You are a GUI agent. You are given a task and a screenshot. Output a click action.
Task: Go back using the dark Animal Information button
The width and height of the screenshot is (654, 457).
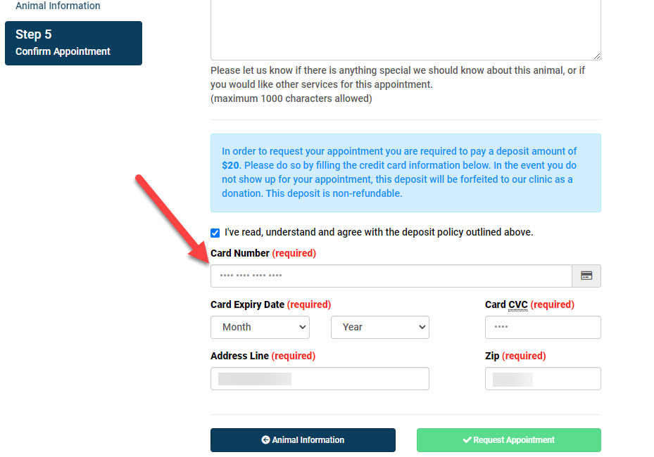point(303,440)
